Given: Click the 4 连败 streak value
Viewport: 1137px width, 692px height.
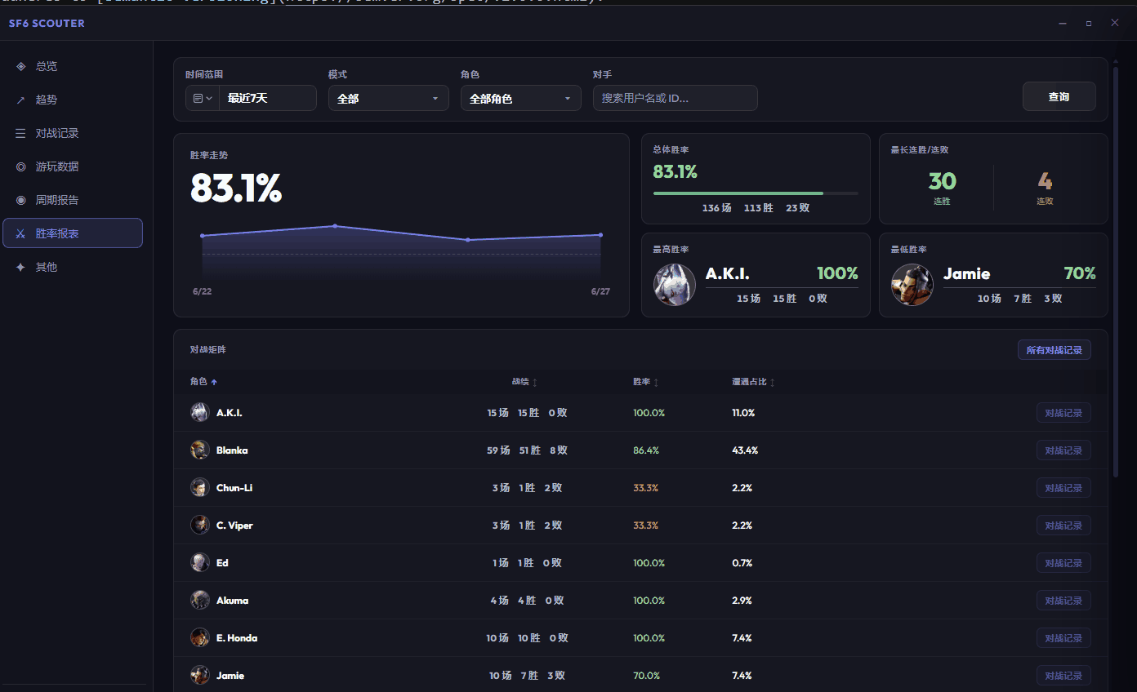Looking at the screenshot, I should tap(1045, 181).
